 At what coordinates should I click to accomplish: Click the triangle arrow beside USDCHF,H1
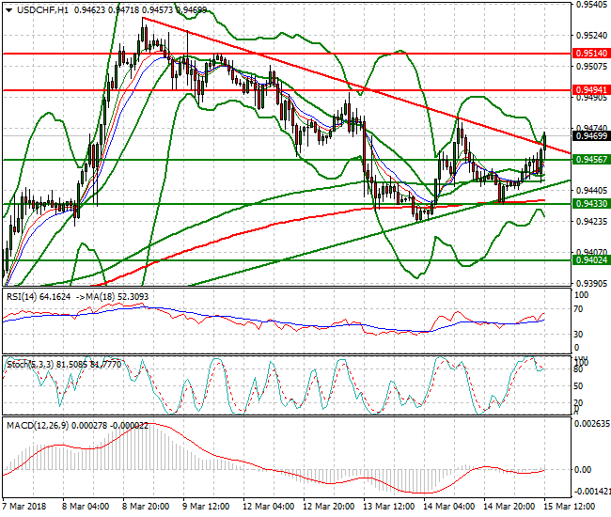click(9, 10)
